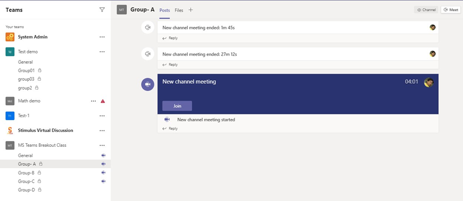Click the Channel button in the header

pos(426,10)
